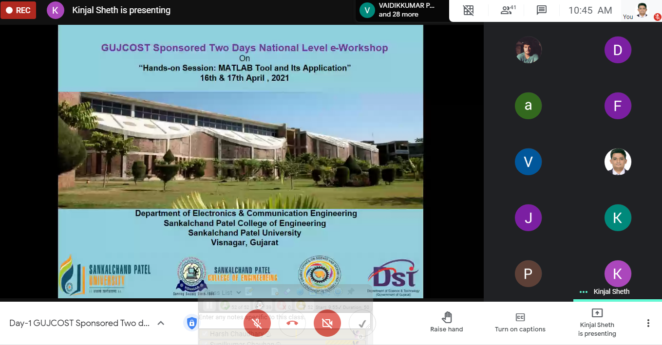
Task: Expand meeting details chevron beside title
Action: [x=161, y=323]
